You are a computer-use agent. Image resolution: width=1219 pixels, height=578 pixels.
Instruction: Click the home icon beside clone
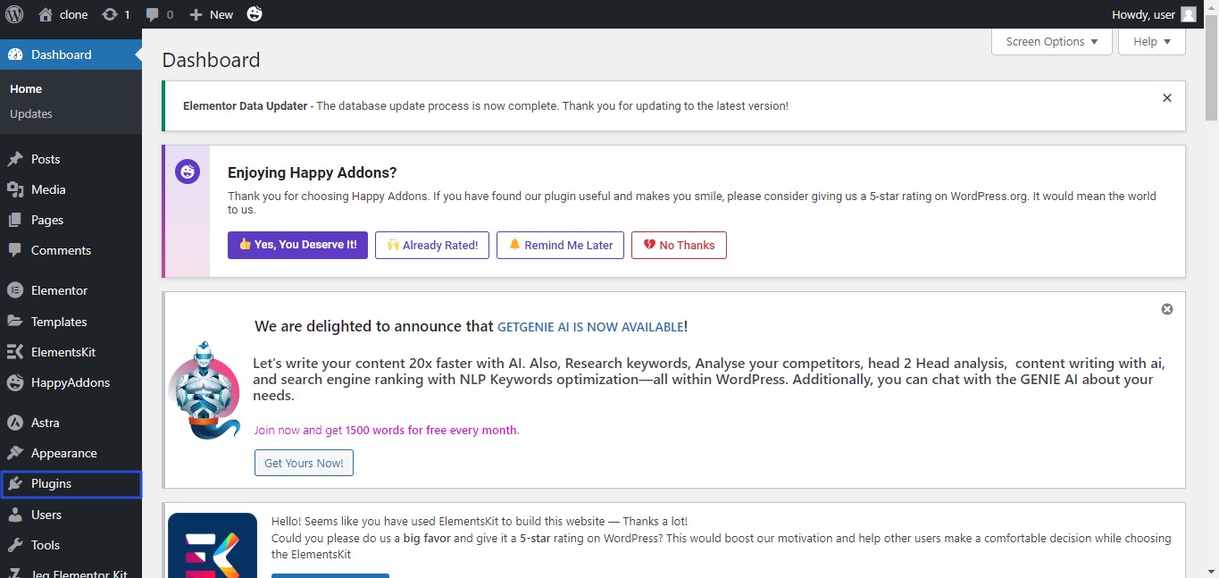[46, 14]
